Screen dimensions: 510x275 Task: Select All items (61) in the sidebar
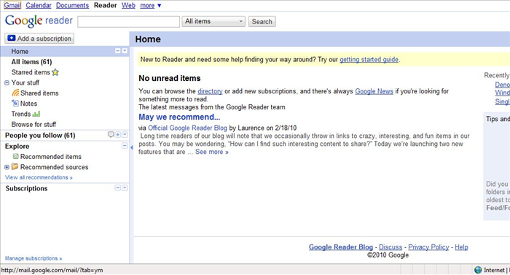pos(31,61)
